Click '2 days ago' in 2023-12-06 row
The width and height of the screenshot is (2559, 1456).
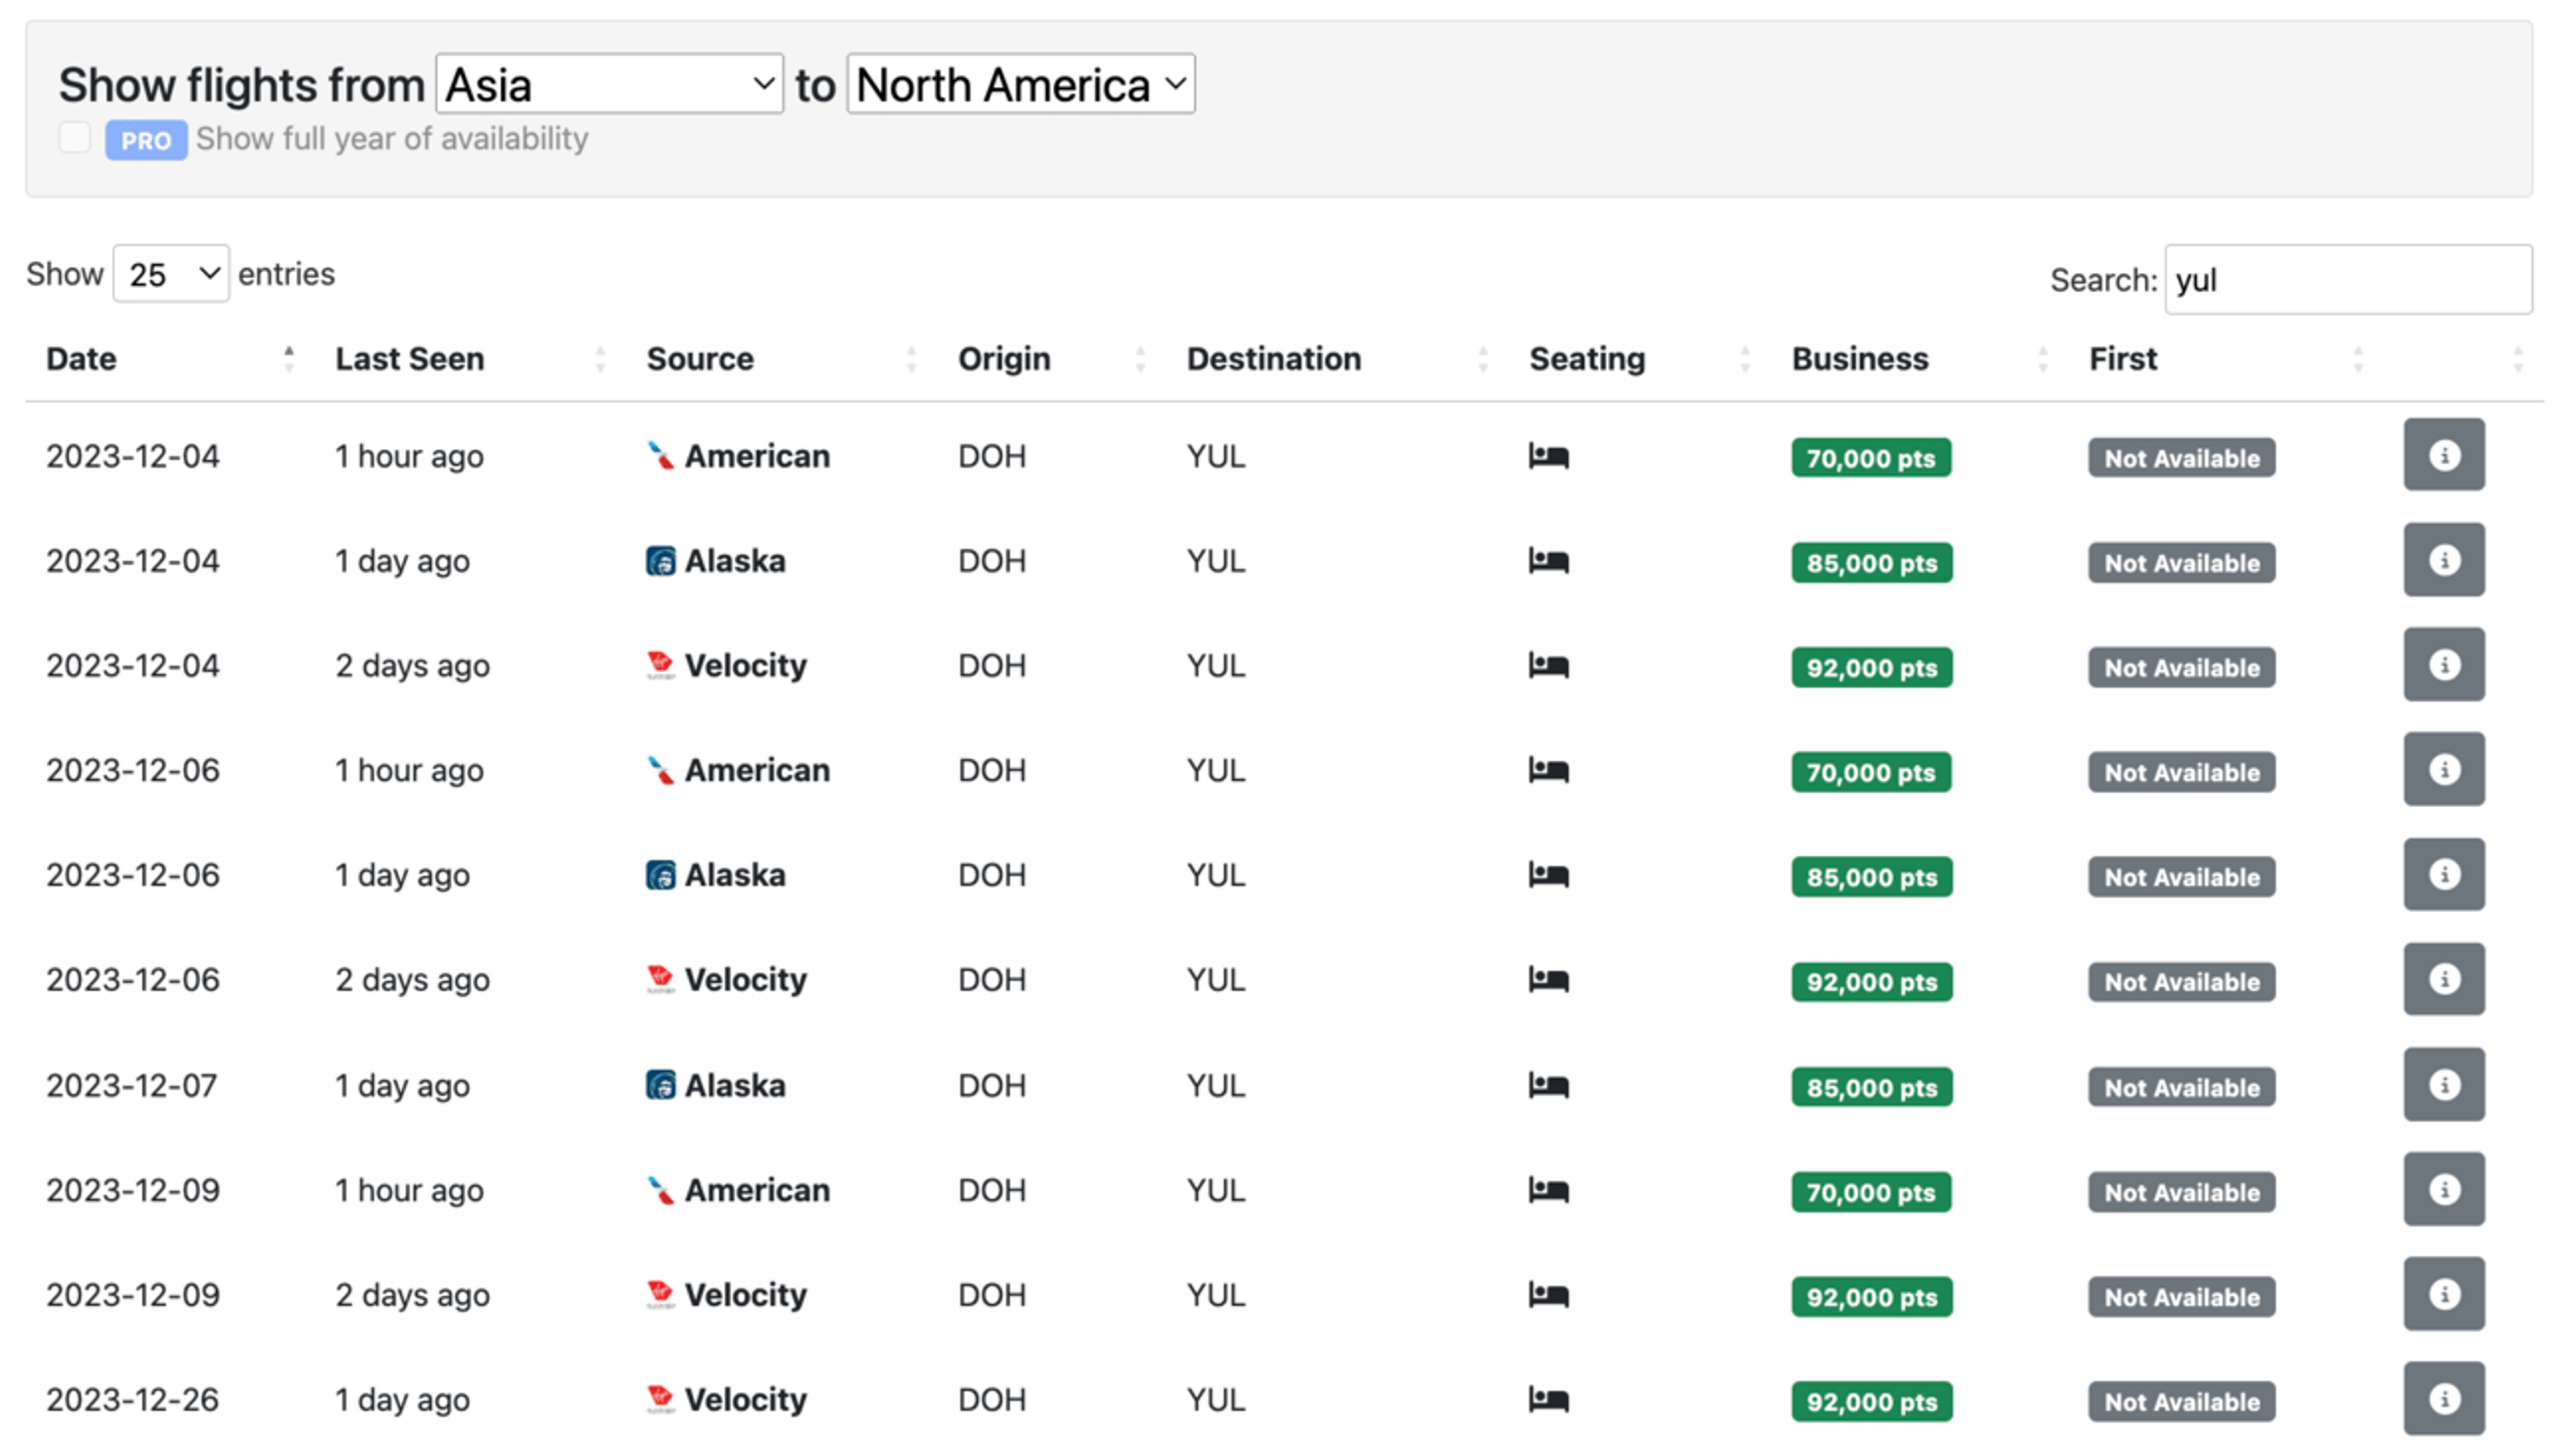(412, 980)
